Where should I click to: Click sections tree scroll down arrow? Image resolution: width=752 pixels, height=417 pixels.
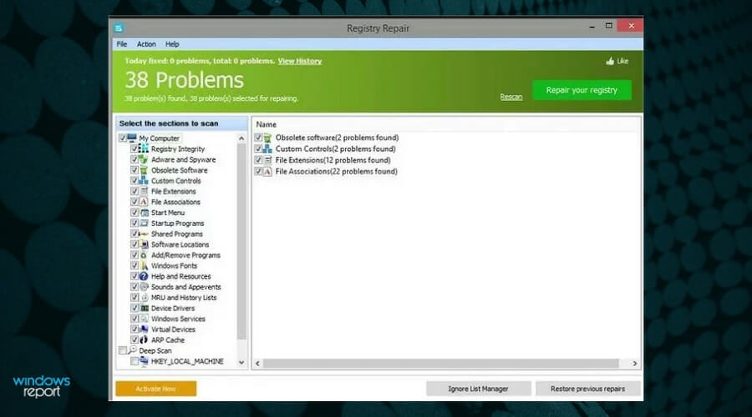(241, 363)
